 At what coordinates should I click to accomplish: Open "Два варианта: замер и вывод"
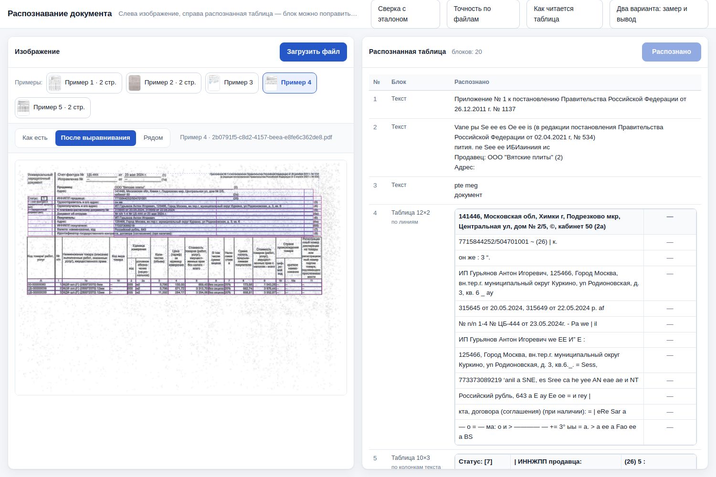point(659,14)
